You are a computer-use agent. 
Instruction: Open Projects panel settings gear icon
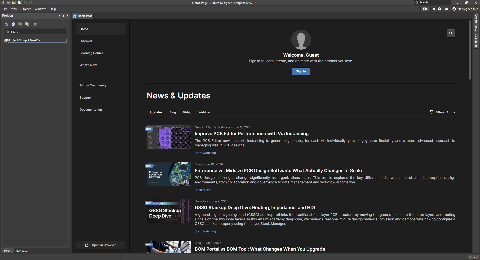click(x=35, y=24)
